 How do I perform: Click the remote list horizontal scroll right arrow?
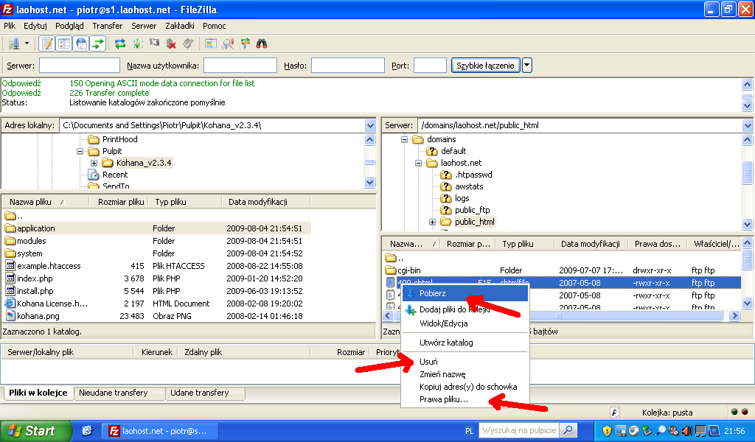[734, 316]
